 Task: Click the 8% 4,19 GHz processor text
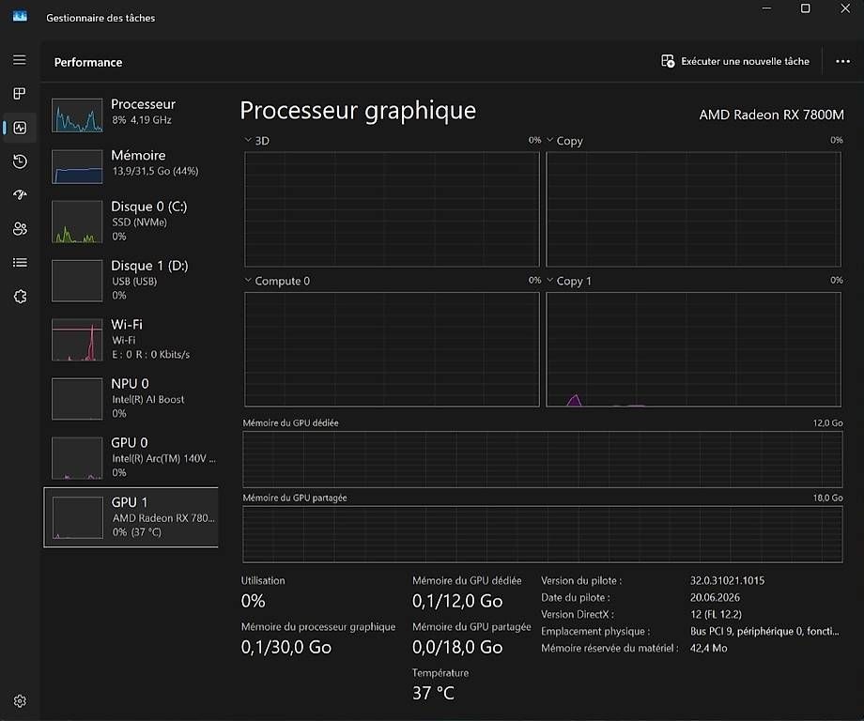click(x=142, y=120)
